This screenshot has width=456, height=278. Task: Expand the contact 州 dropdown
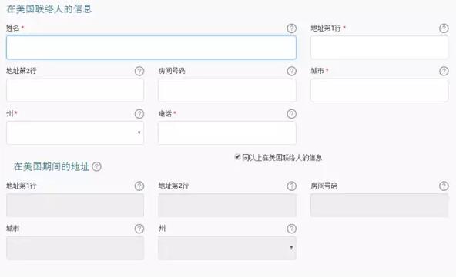[75, 133]
